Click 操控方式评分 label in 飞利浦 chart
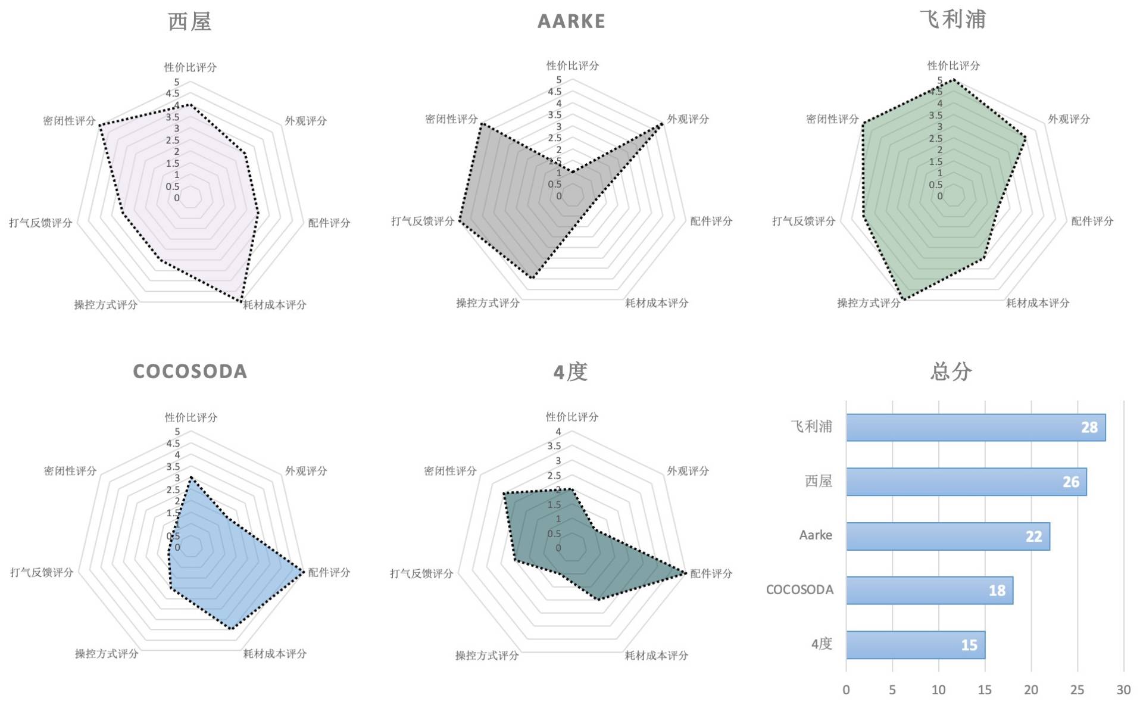 pyautogui.click(x=869, y=303)
